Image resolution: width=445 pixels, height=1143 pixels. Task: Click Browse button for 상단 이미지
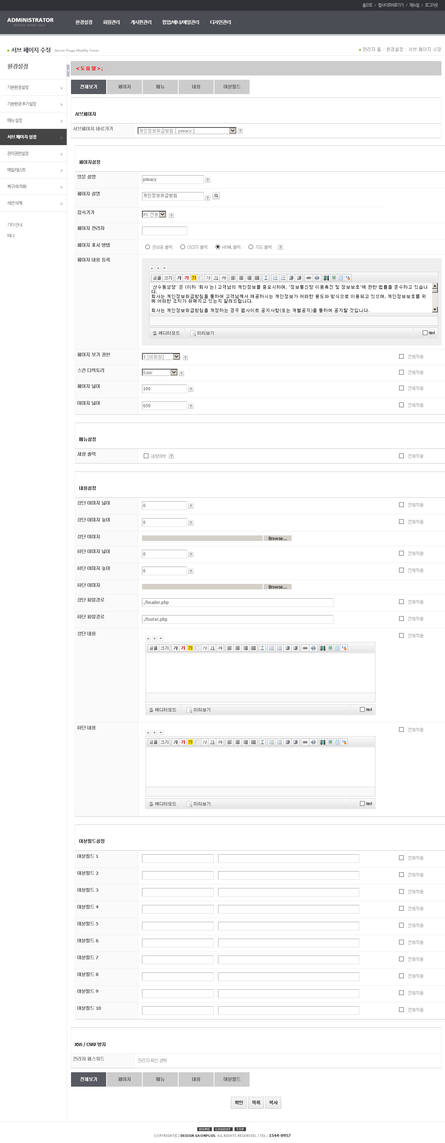pyautogui.click(x=278, y=538)
